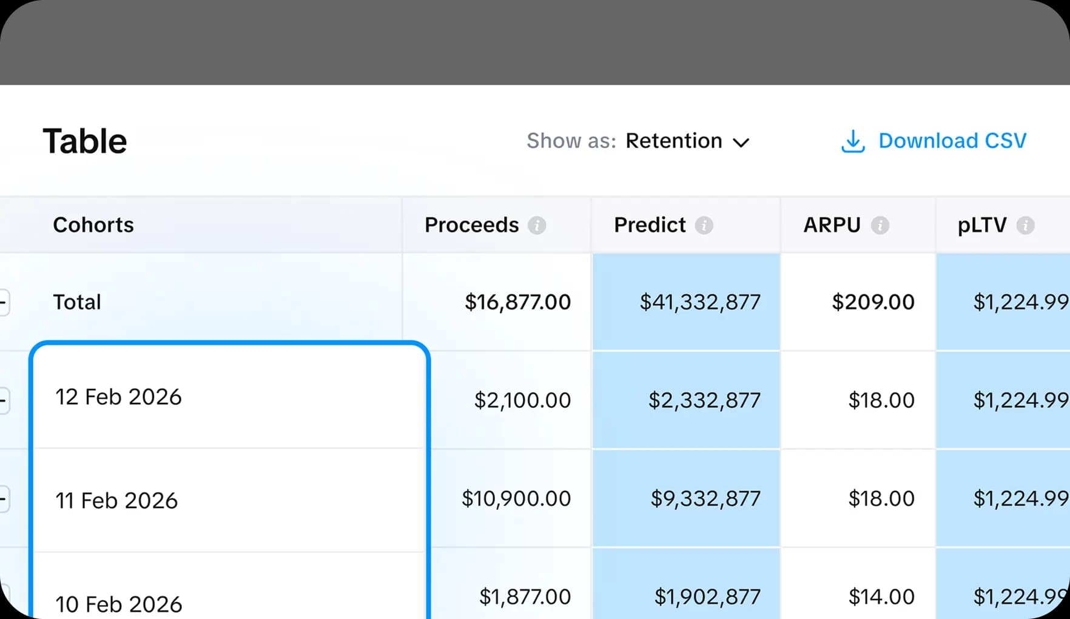
Task: Select the Cohorts column header
Action: point(93,225)
